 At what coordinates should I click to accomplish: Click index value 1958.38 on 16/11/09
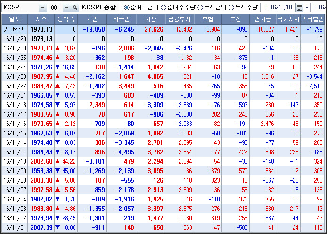(x=41, y=171)
